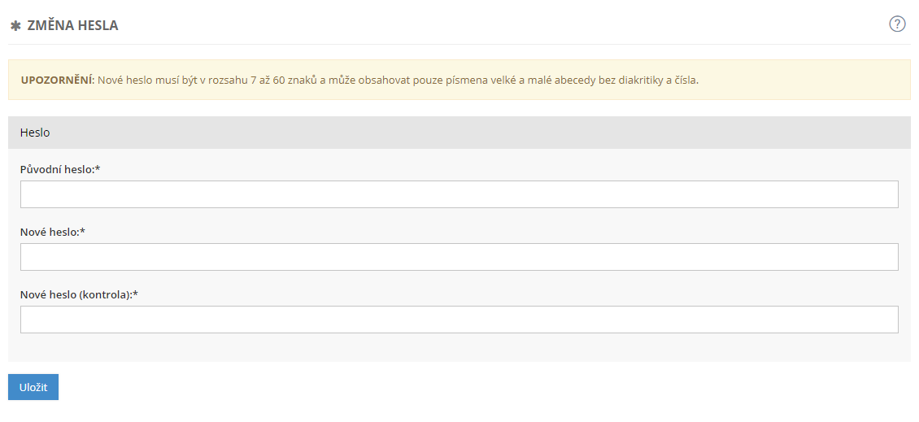The width and height of the screenshot is (919, 422).
Task: Open the help question mark icon
Action: (x=897, y=24)
